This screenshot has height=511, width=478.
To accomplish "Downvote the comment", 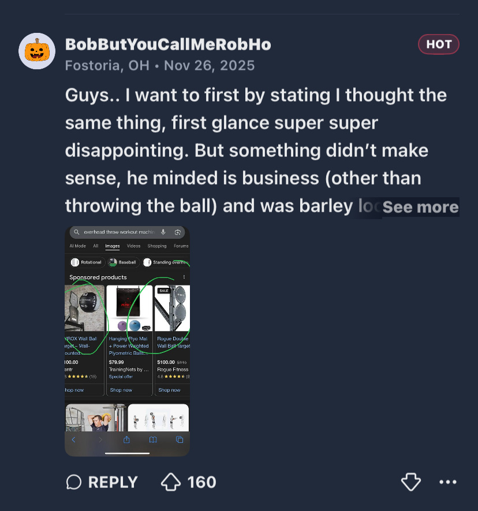I will (411, 482).
